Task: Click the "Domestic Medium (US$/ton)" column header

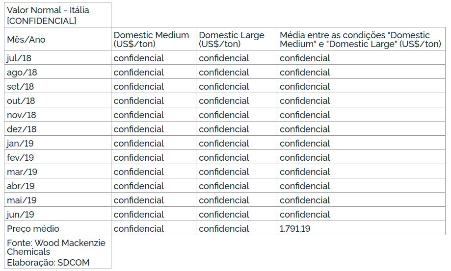Action: pos(151,40)
